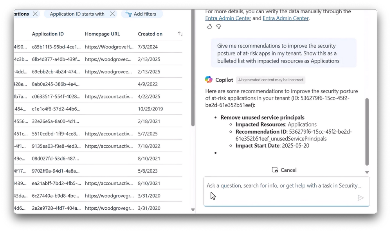The width and height of the screenshot is (391, 232).
Task: Click the https://WoodgroveH... homepage URL cell
Action: click(108, 47)
